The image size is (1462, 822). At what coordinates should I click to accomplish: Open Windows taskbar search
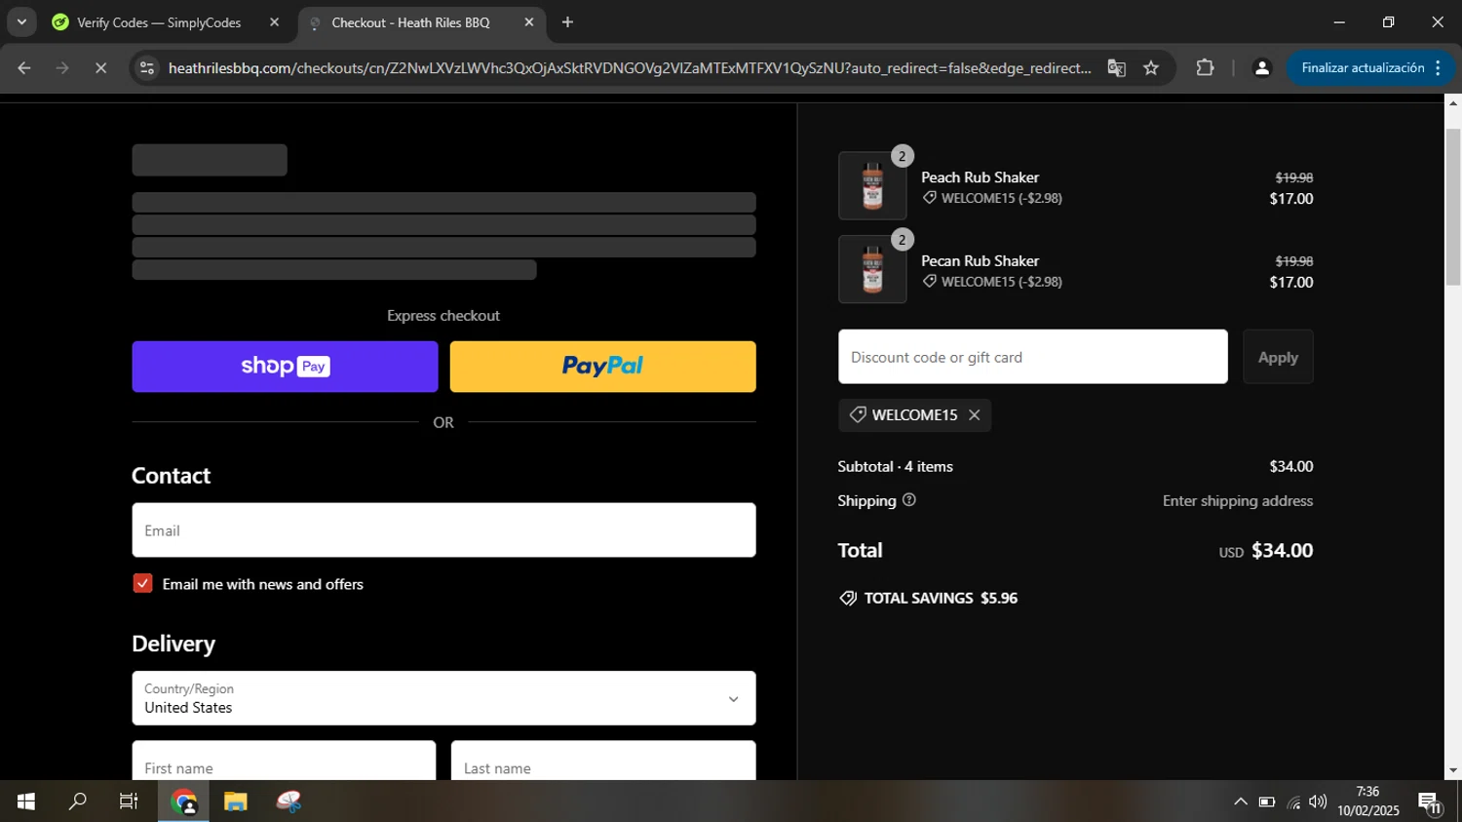click(x=77, y=802)
